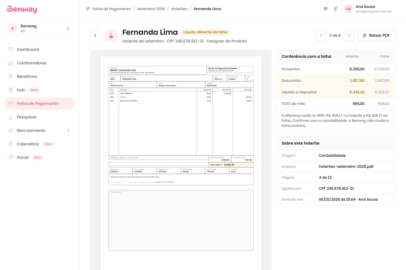Click the Ligado por CPF value
406x270 pixels.
click(336, 188)
